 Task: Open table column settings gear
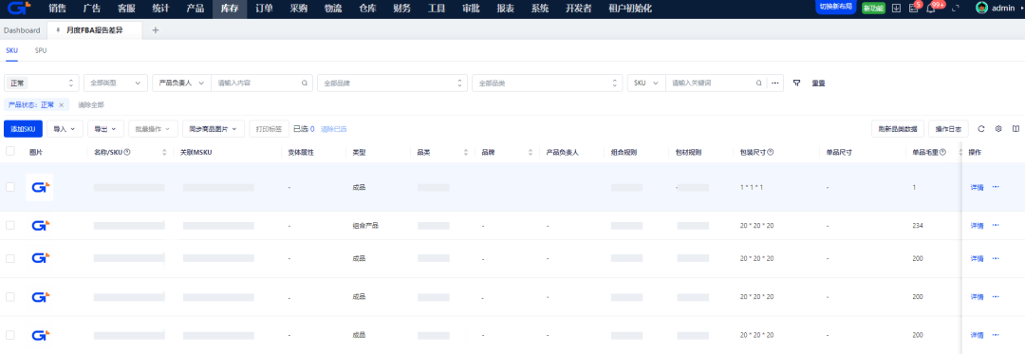click(998, 129)
